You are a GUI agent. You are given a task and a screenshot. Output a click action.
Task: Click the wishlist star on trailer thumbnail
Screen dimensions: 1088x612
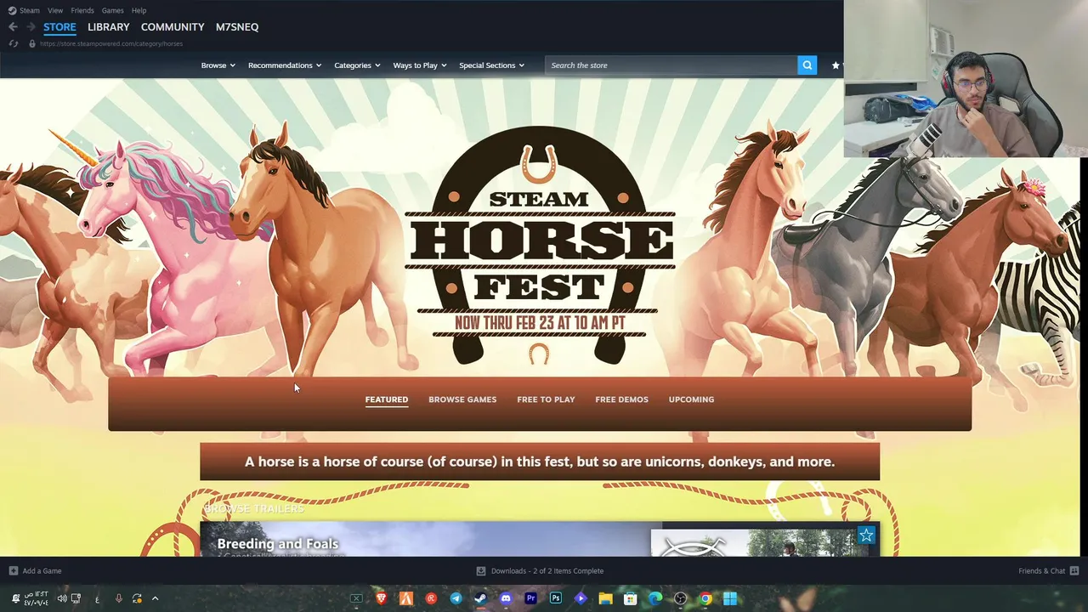coord(866,535)
